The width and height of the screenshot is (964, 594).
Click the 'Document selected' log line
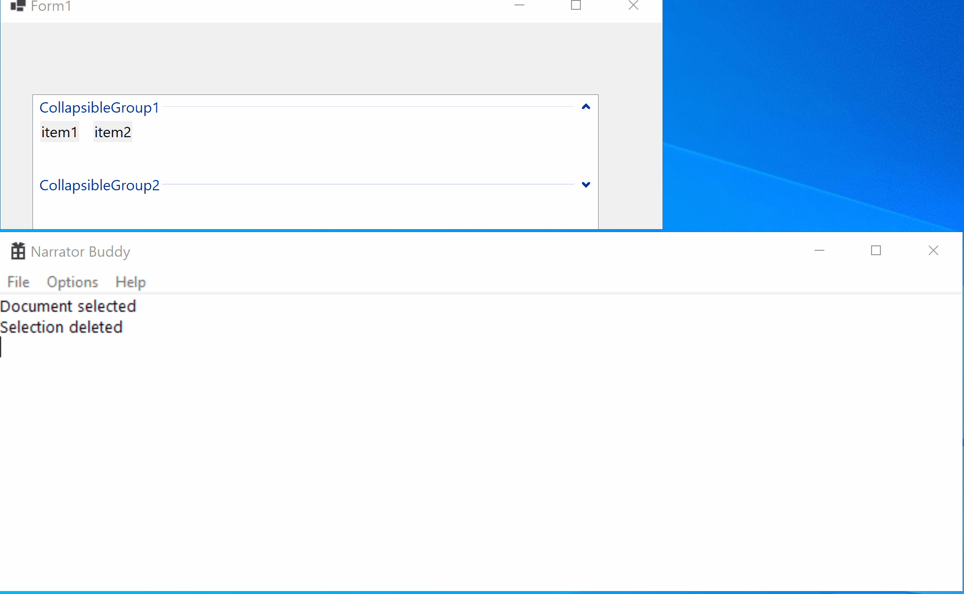tap(68, 306)
